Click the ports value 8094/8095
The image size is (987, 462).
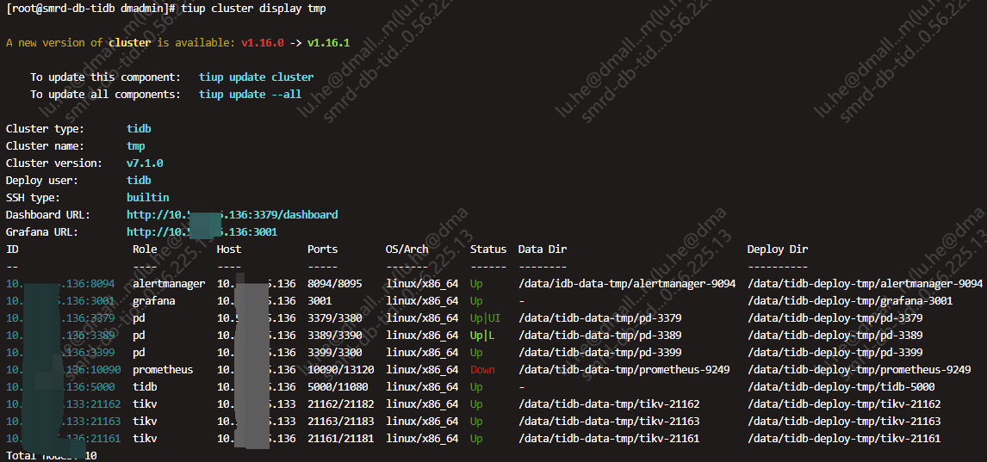tap(335, 284)
